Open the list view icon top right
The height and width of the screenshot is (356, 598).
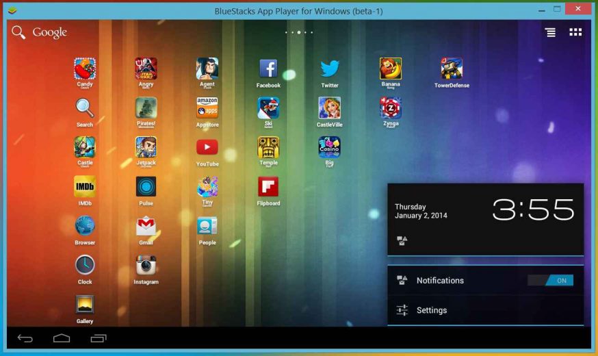550,32
